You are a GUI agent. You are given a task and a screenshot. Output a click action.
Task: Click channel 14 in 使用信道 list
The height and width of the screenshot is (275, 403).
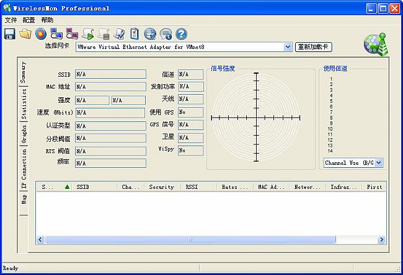pyautogui.click(x=330, y=151)
